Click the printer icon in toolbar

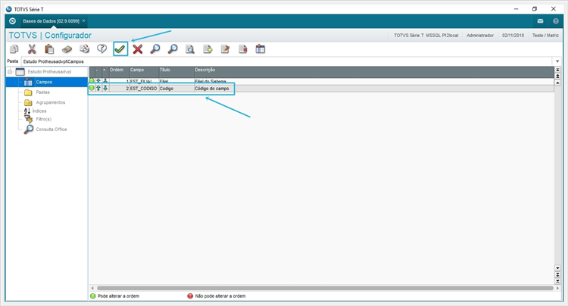pyautogui.click(x=84, y=49)
